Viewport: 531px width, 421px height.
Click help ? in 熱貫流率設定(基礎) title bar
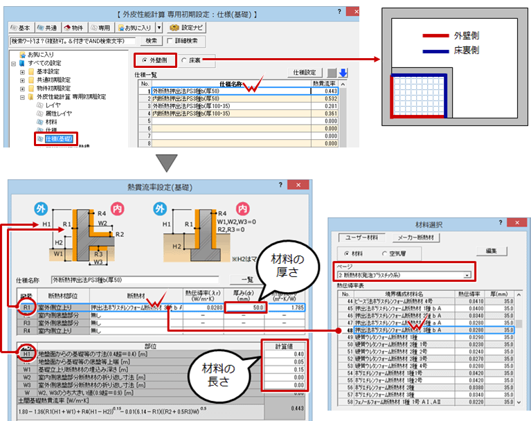tap(280, 185)
